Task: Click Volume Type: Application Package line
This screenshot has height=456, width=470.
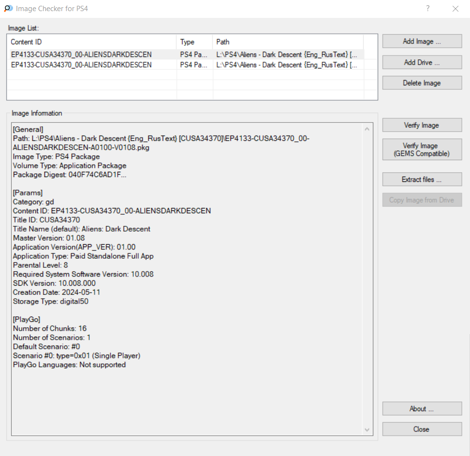Action: point(70,166)
